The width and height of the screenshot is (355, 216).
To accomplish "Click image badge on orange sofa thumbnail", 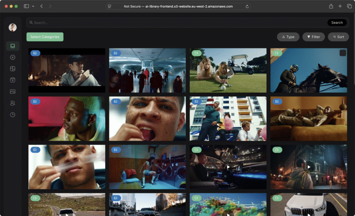I will 277,101.
